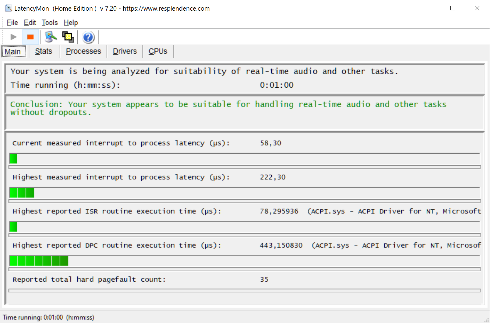Switch to the Stats tab
This screenshot has width=490, height=323.
coord(44,51)
